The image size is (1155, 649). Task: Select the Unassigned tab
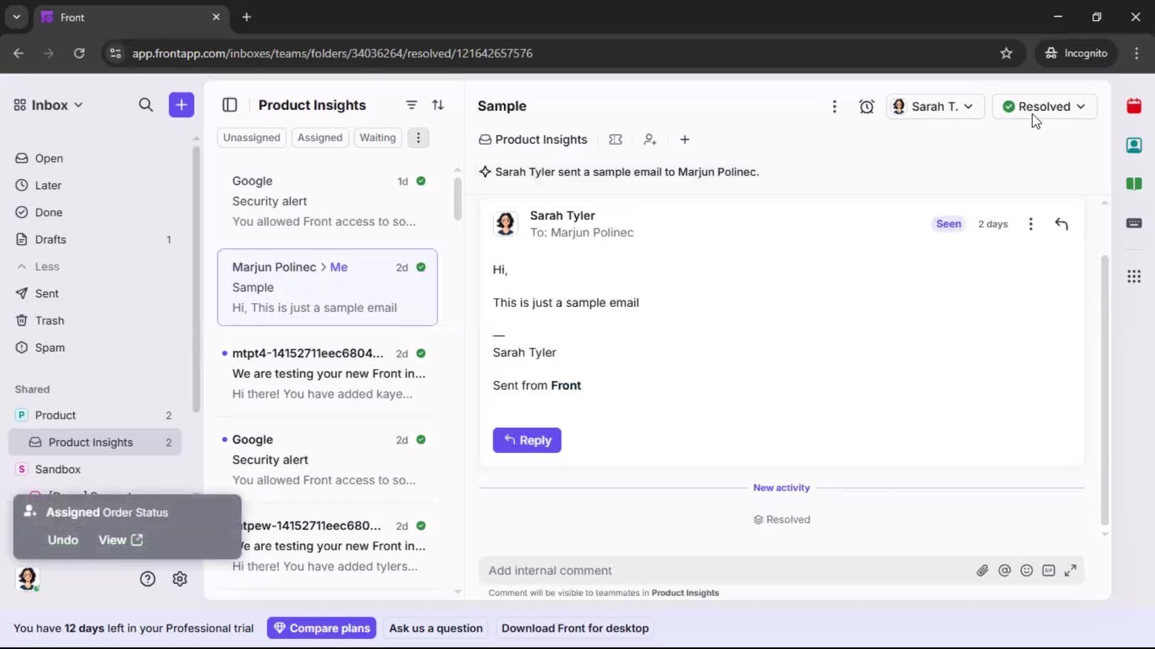coord(251,138)
